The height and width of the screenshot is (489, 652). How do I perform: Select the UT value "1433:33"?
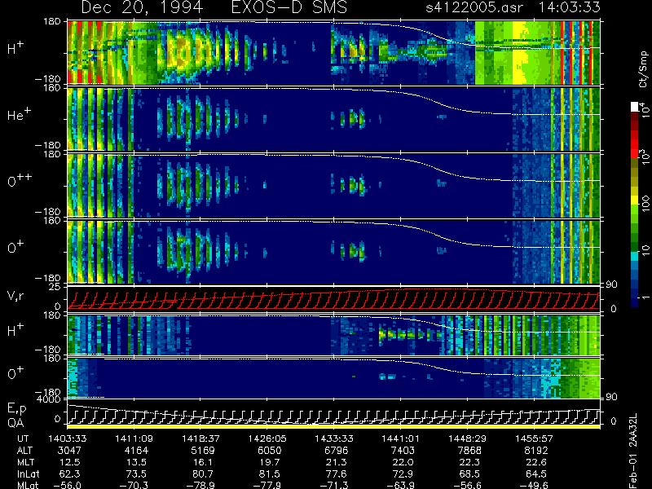click(334, 438)
